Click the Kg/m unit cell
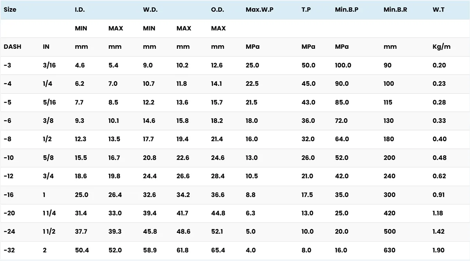This screenshot has width=470, height=261. [441, 47]
